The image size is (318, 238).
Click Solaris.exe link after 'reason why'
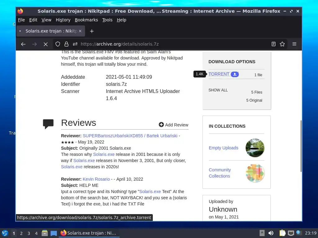point(104,154)
